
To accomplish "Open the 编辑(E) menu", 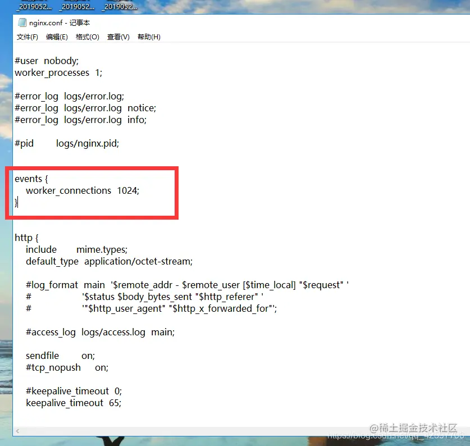I will click(57, 37).
